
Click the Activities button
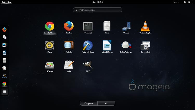[x=6, y=2]
